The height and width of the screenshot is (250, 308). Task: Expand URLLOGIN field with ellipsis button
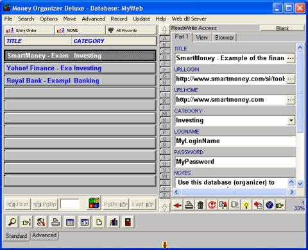291,79
